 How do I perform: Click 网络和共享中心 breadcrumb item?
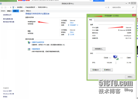pos(43,7)
